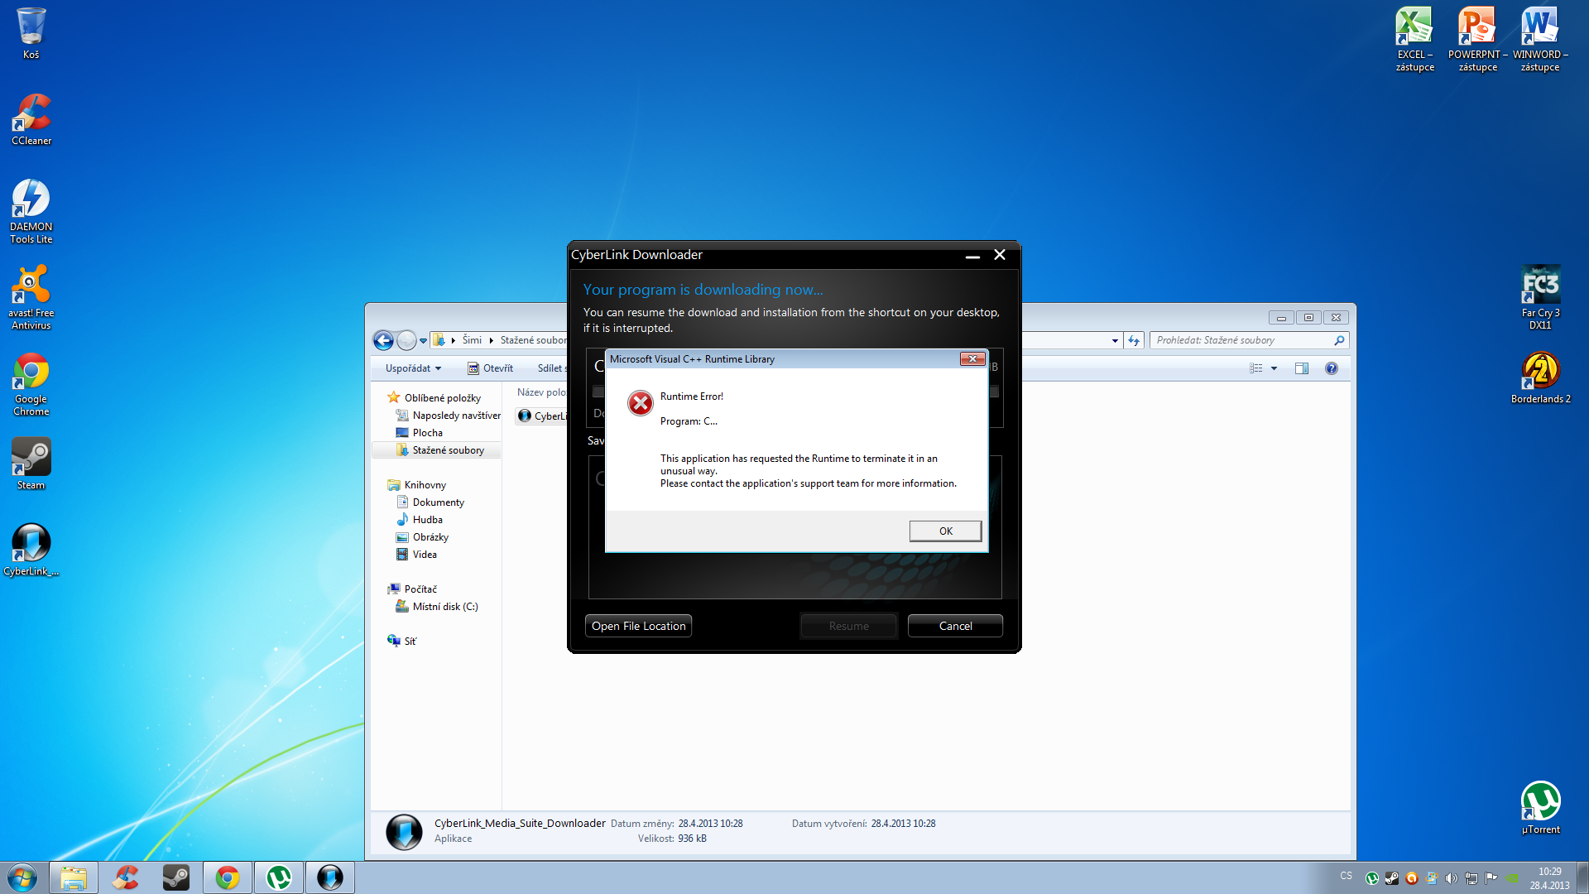1589x894 pixels.
Task: Open the view options dropdown arrow
Action: point(1274,368)
